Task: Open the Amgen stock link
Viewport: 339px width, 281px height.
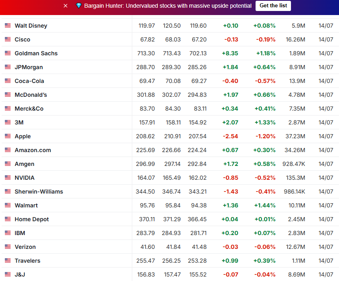Action: pyautogui.click(x=24, y=164)
